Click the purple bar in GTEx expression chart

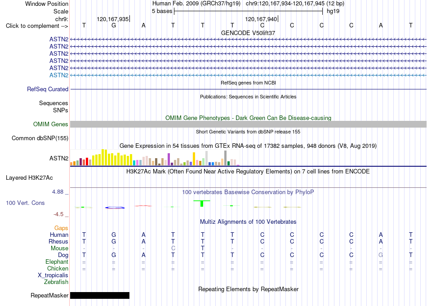point(169,159)
